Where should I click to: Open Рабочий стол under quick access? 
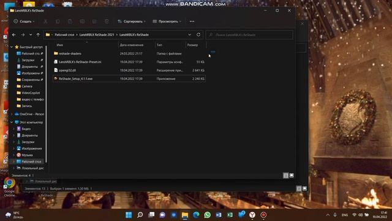[x=29, y=53]
